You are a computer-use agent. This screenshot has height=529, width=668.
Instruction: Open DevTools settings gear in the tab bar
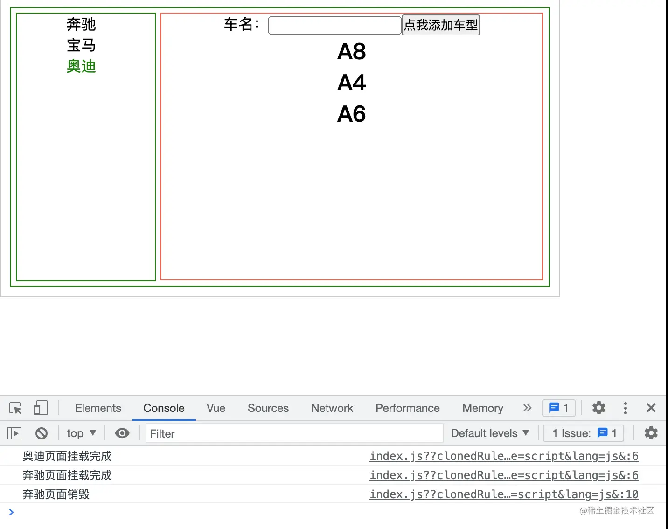[599, 408]
